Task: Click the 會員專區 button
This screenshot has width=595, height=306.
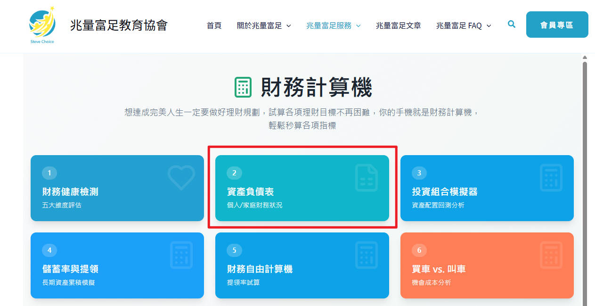Action: pyautogui.click(x=557, y=24)
